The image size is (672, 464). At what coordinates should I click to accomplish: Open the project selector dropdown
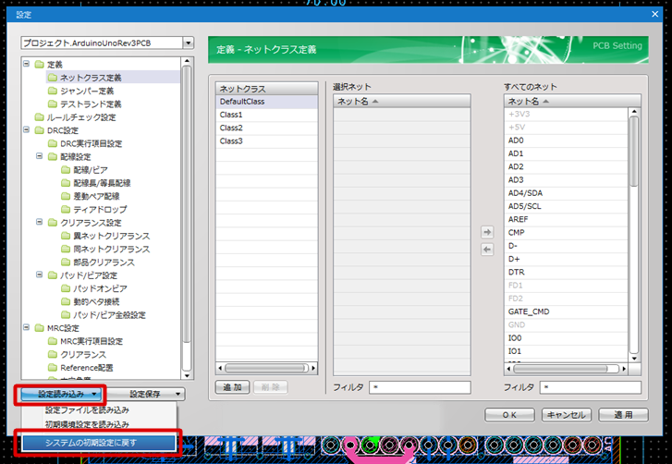(189, 43)
